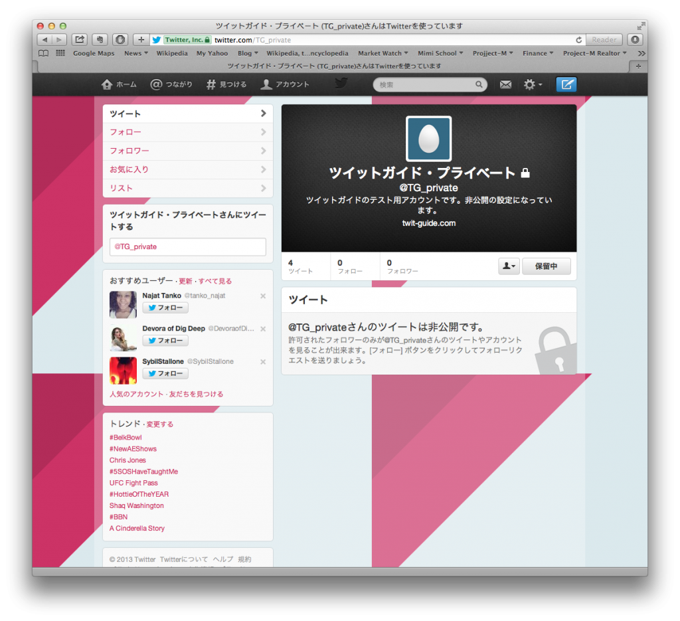Compose a new tweet with blue button

pyautogui.click(x=566, y=84)
